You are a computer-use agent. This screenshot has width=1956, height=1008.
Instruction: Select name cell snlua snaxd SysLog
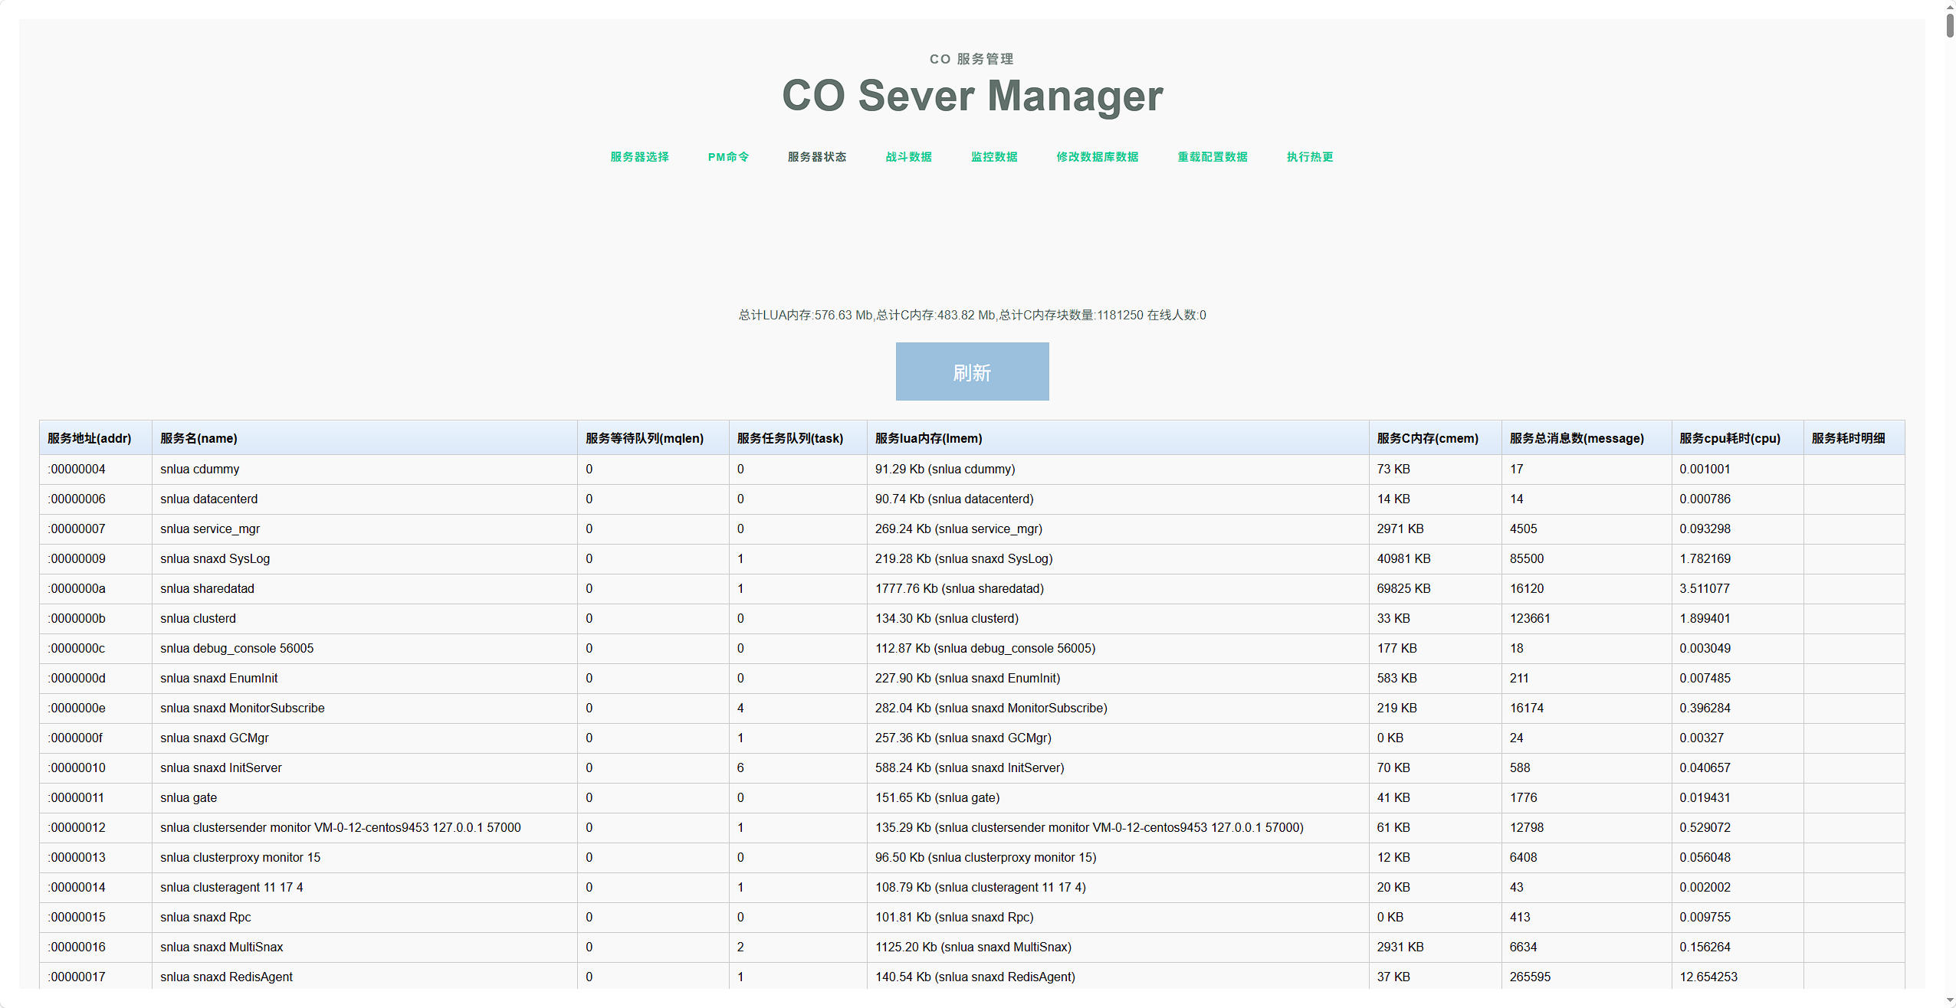click(x=364, y=559)
